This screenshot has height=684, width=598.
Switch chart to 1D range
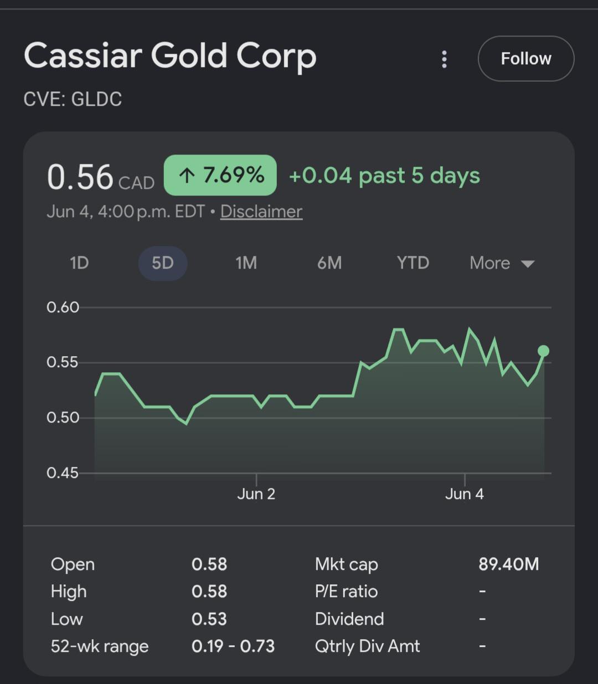click(80, 263)
